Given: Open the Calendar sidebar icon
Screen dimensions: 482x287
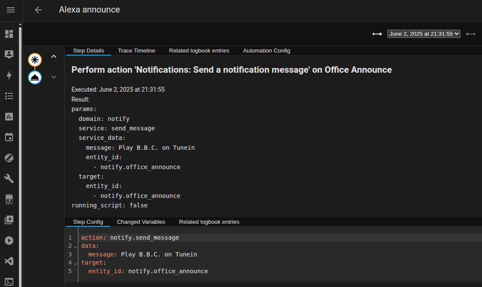Looking at the screenshot, I should 9,137.
